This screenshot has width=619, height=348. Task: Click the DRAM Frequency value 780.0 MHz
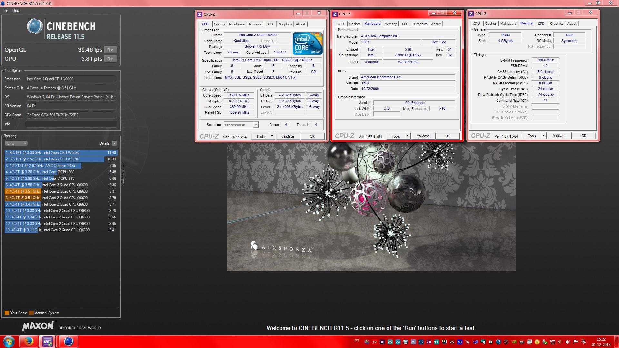pyautogui.click(x=545, y=60)
